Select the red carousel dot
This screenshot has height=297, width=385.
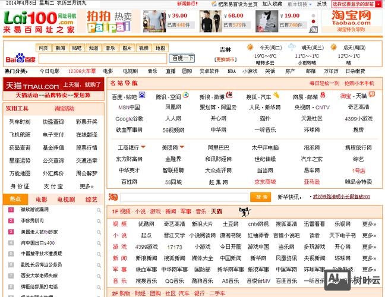click(x=313, y=21)
